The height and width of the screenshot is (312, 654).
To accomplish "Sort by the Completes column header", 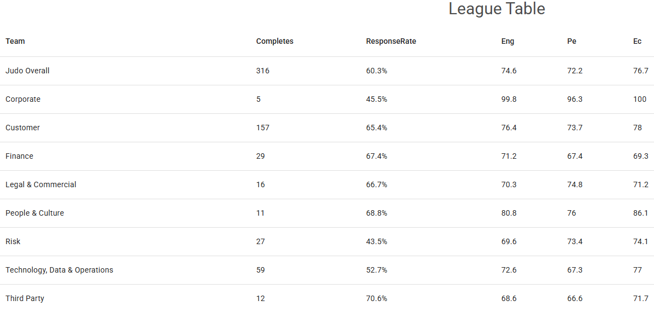I will click(x=275, y=41).
